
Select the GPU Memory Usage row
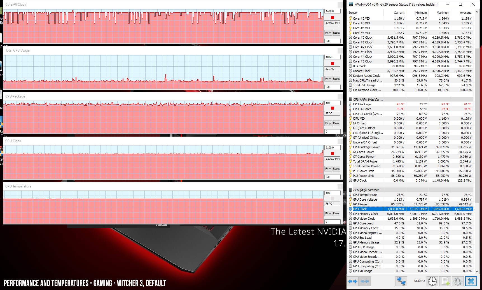411,242
